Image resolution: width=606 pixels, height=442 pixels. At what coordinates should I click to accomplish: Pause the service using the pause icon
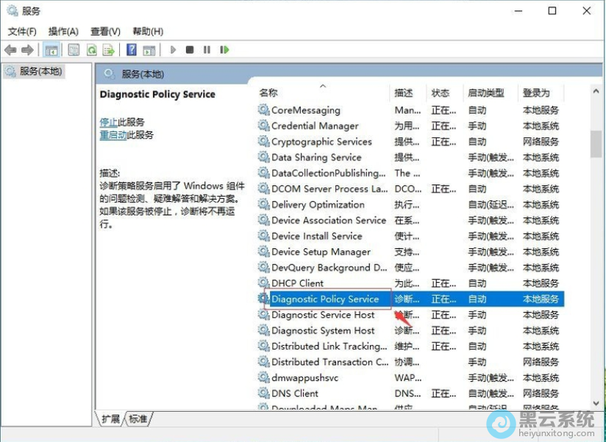point(207,49)
